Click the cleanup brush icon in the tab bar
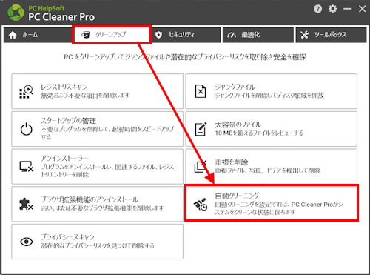The width and height of the screenshot is (370, 275). tap(86, 35)
